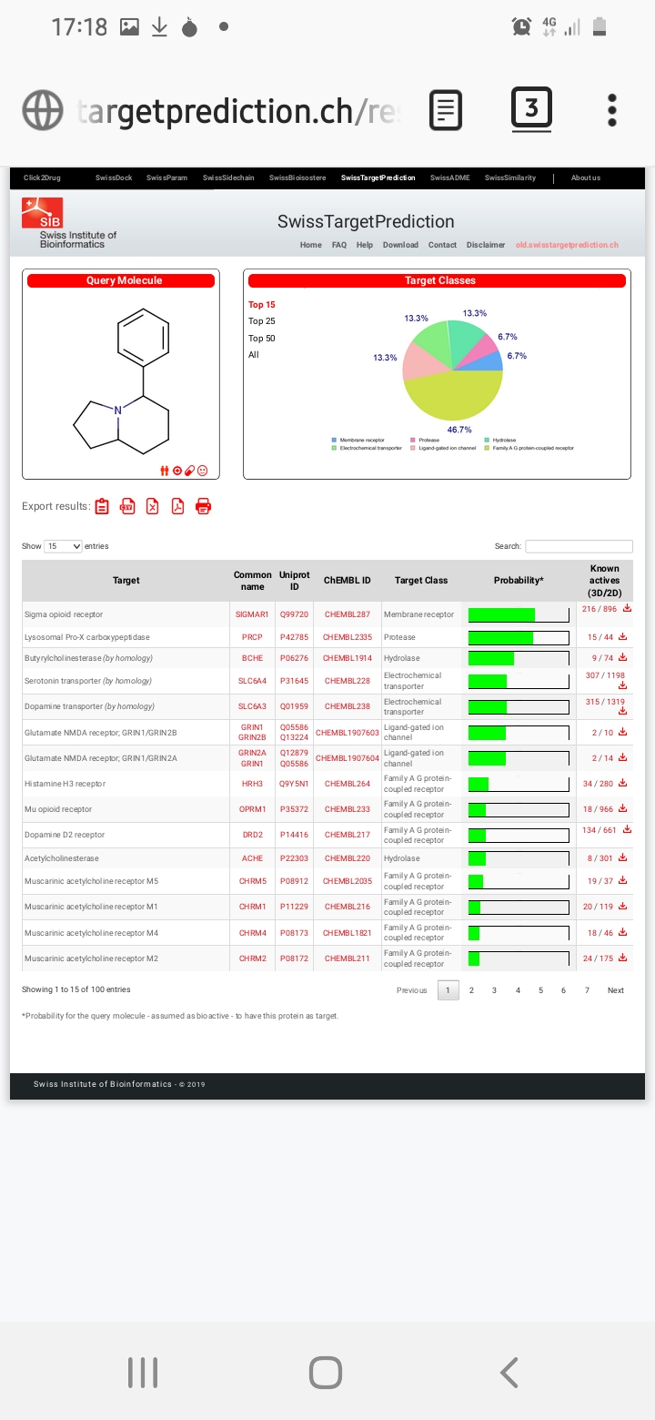Viewport: 655px width, 1420px height.
Task: Sort table by Probability column header
Action: 519,581
